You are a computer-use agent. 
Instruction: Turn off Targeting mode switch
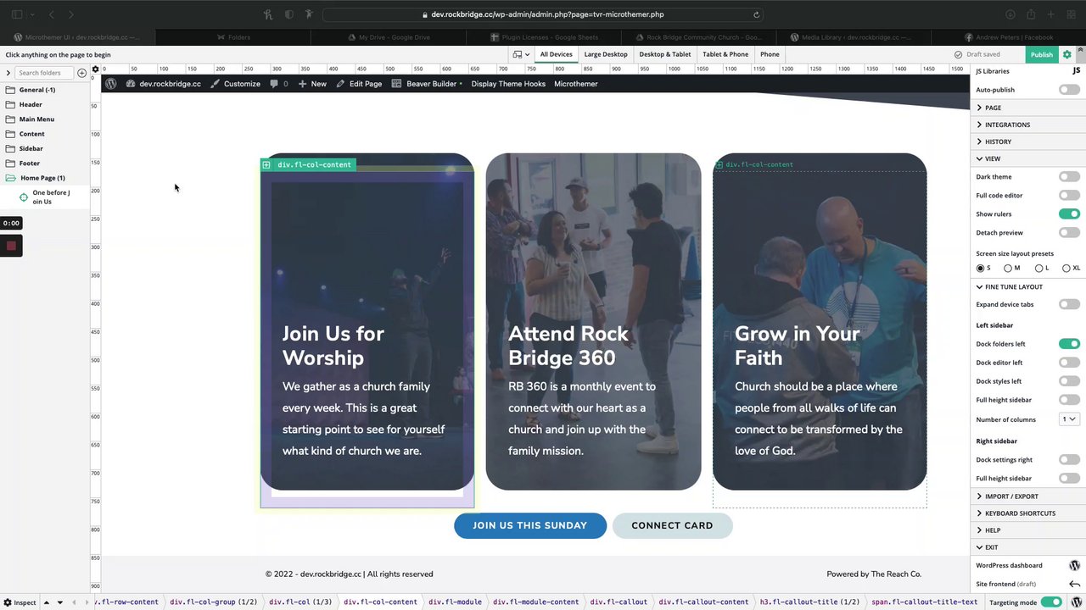1052,602
